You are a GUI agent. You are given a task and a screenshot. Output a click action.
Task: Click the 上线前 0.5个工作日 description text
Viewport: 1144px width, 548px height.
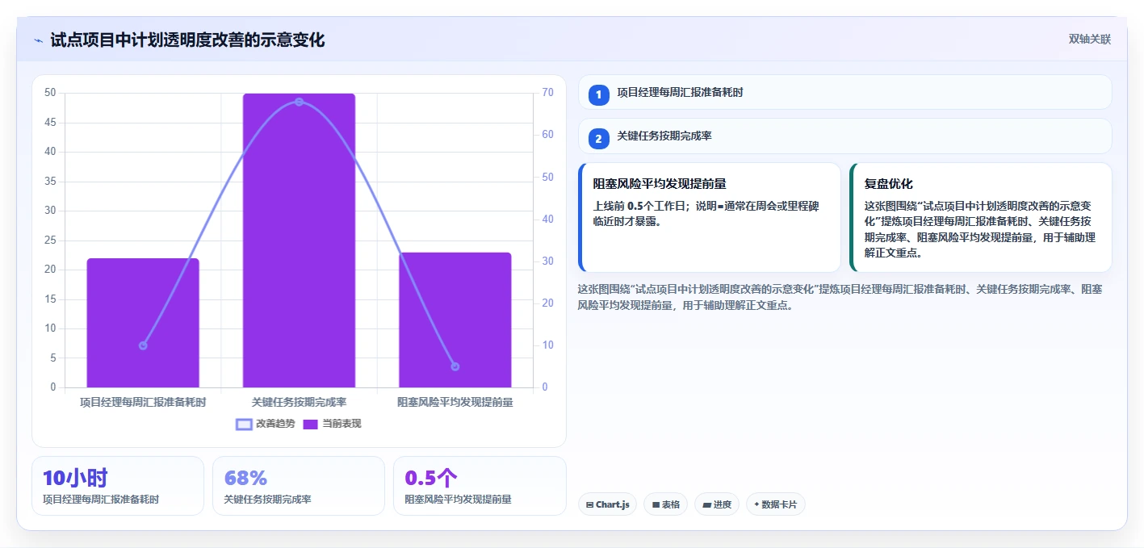706,213
